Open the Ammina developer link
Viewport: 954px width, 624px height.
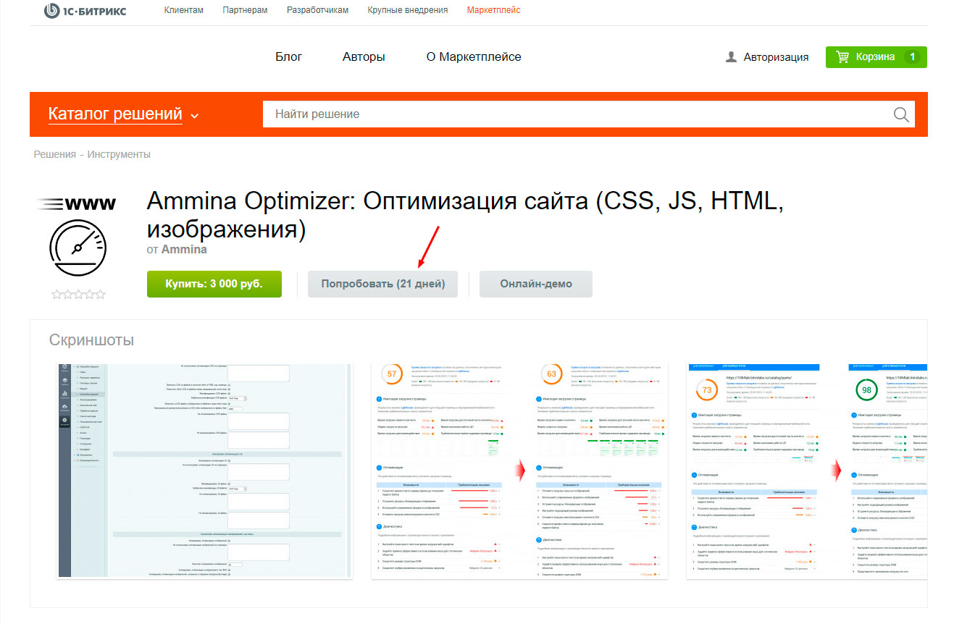coord(184,249)
